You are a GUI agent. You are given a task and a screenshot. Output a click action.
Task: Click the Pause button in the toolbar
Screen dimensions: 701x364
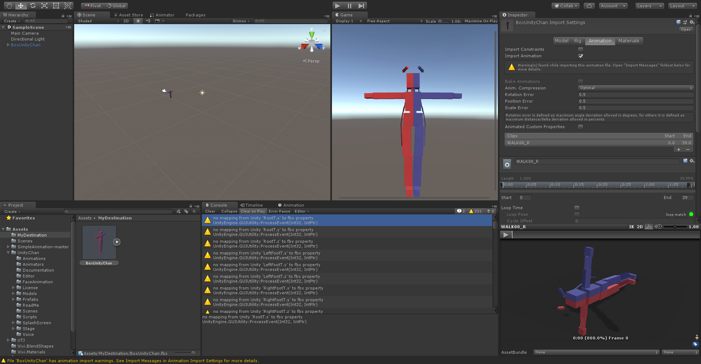coord(349,5)
